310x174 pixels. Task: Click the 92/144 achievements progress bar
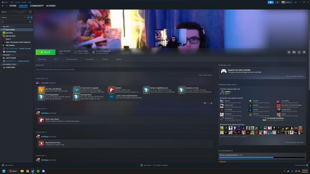point(262,158)
